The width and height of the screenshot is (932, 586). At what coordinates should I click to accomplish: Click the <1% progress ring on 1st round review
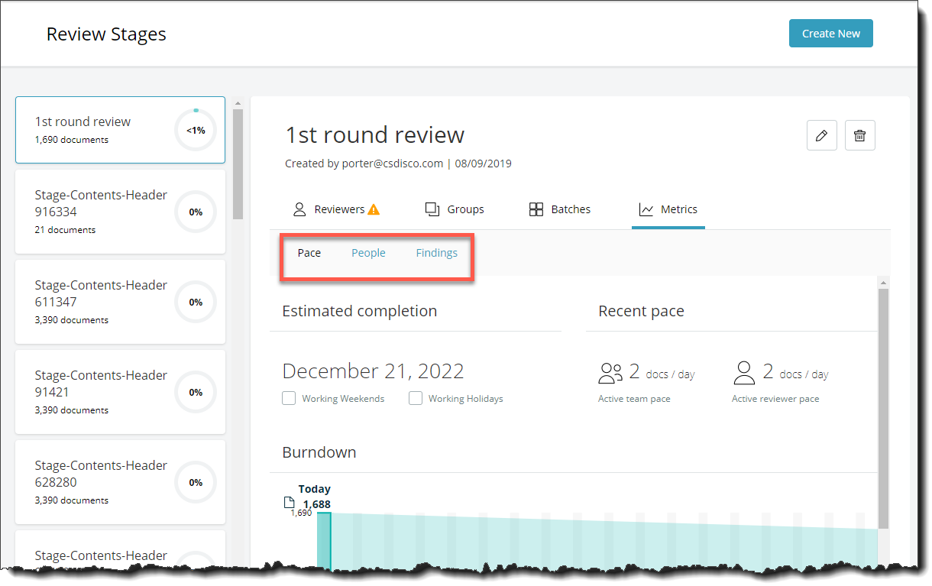[196, 130]
